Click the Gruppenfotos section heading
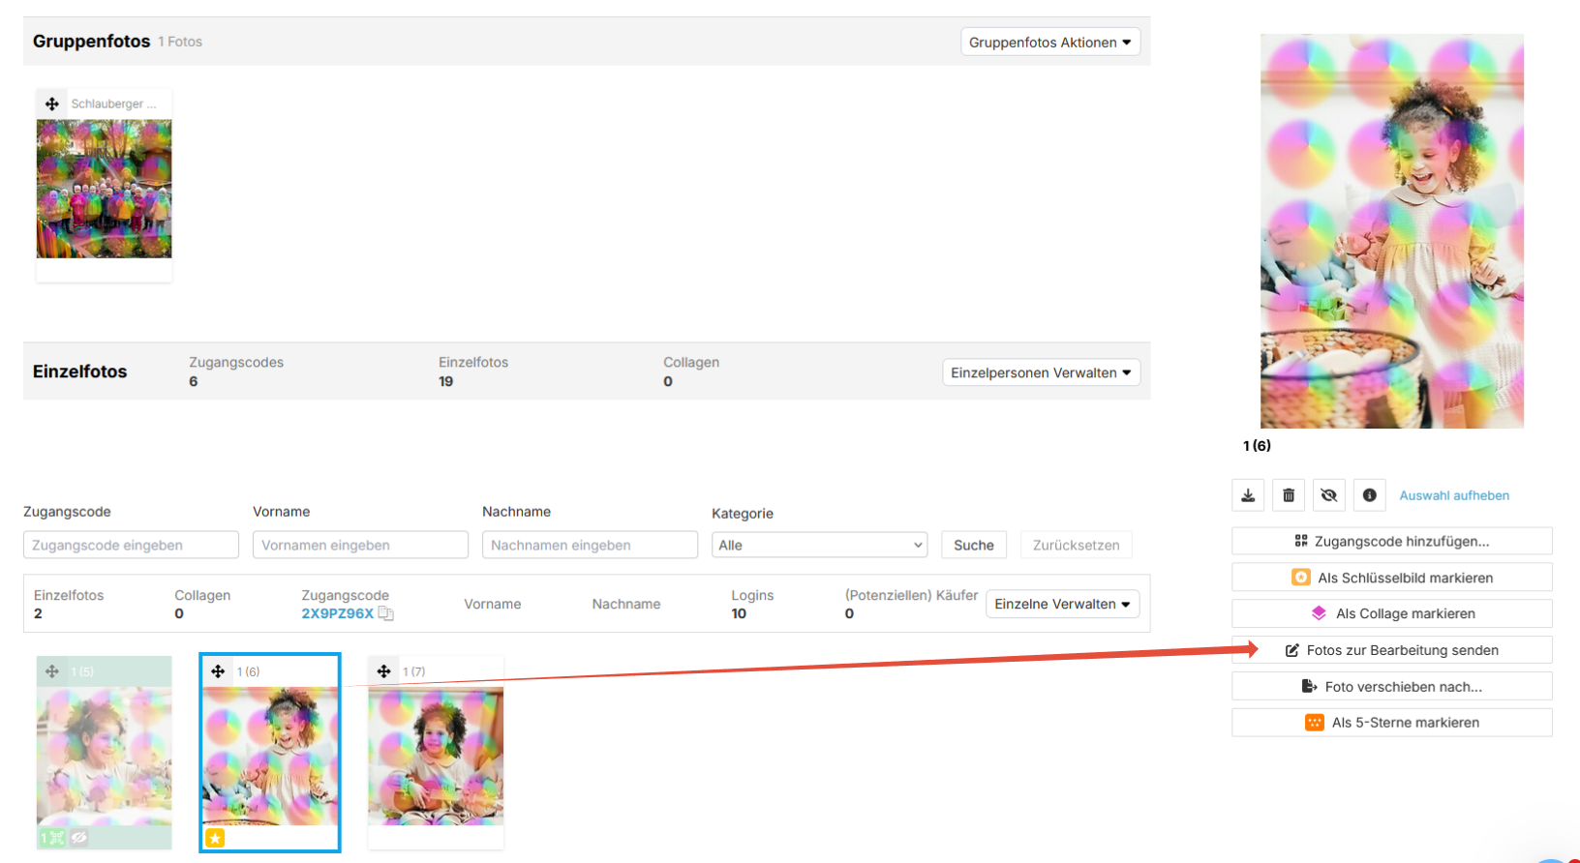The height and width of the screenshot is (863, 1580). click(91, 41)
